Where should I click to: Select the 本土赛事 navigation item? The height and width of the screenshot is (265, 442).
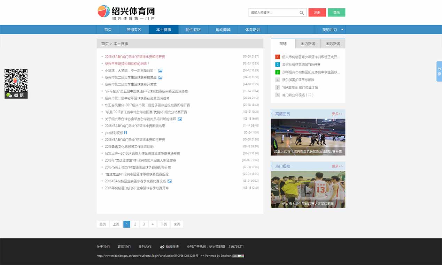point(164,30)
